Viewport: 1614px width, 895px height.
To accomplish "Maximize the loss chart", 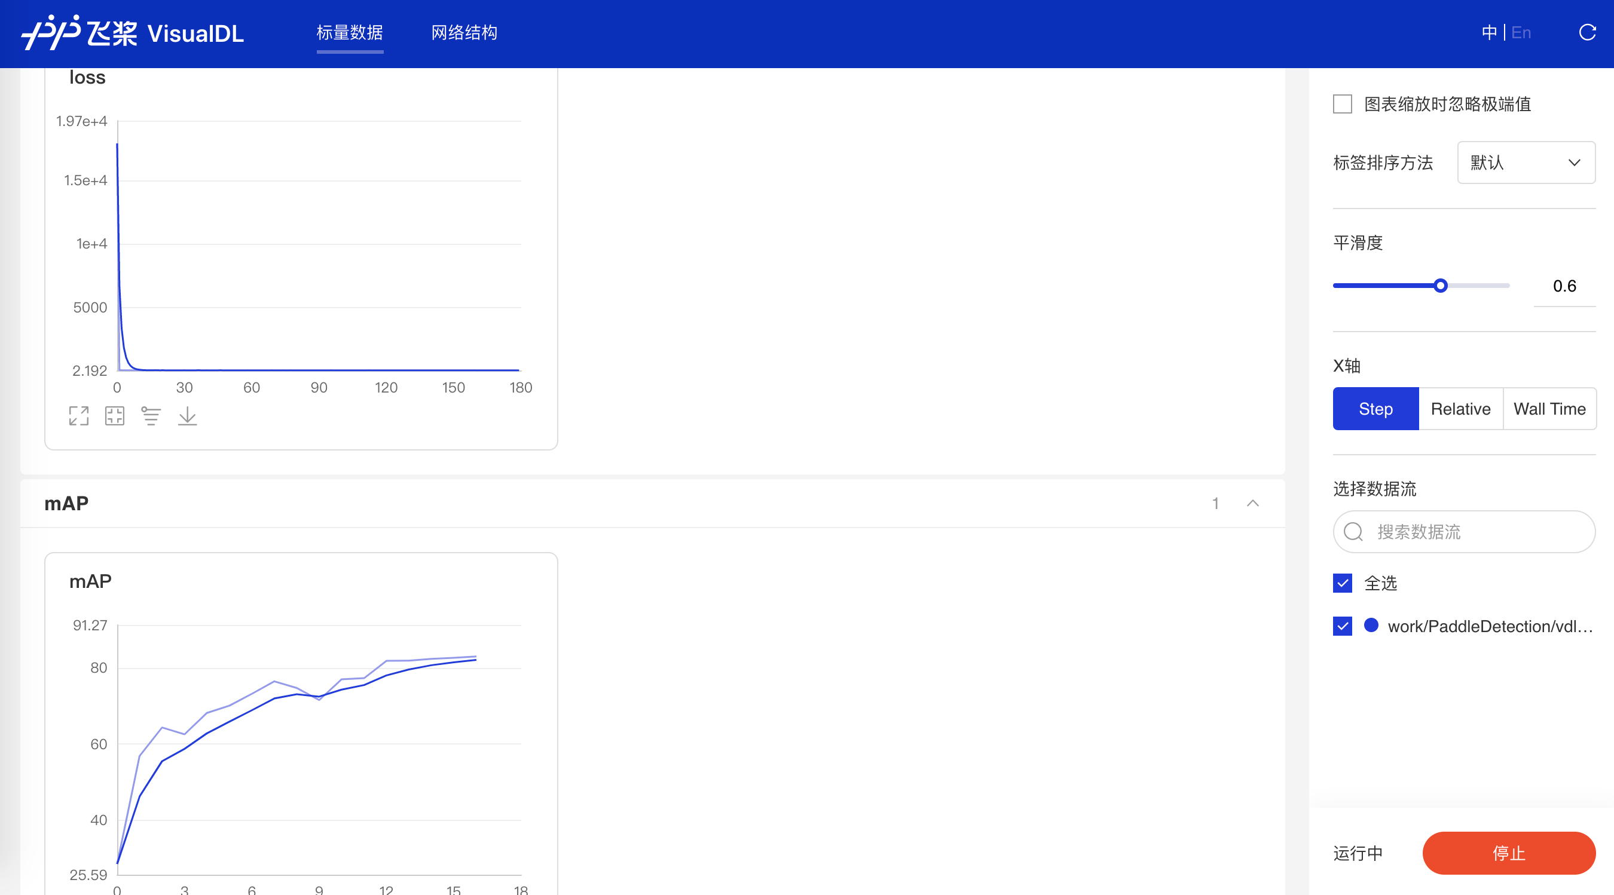I will pos(79,416).
